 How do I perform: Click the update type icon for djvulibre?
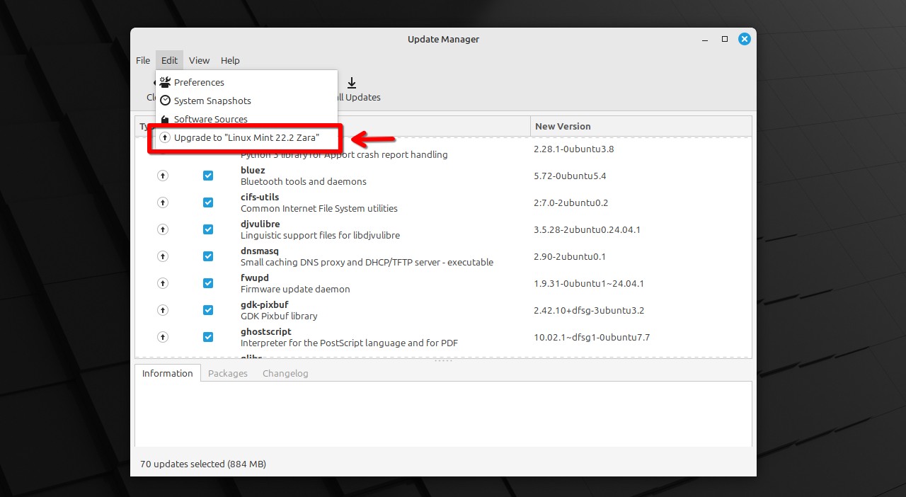click(163, 229)
